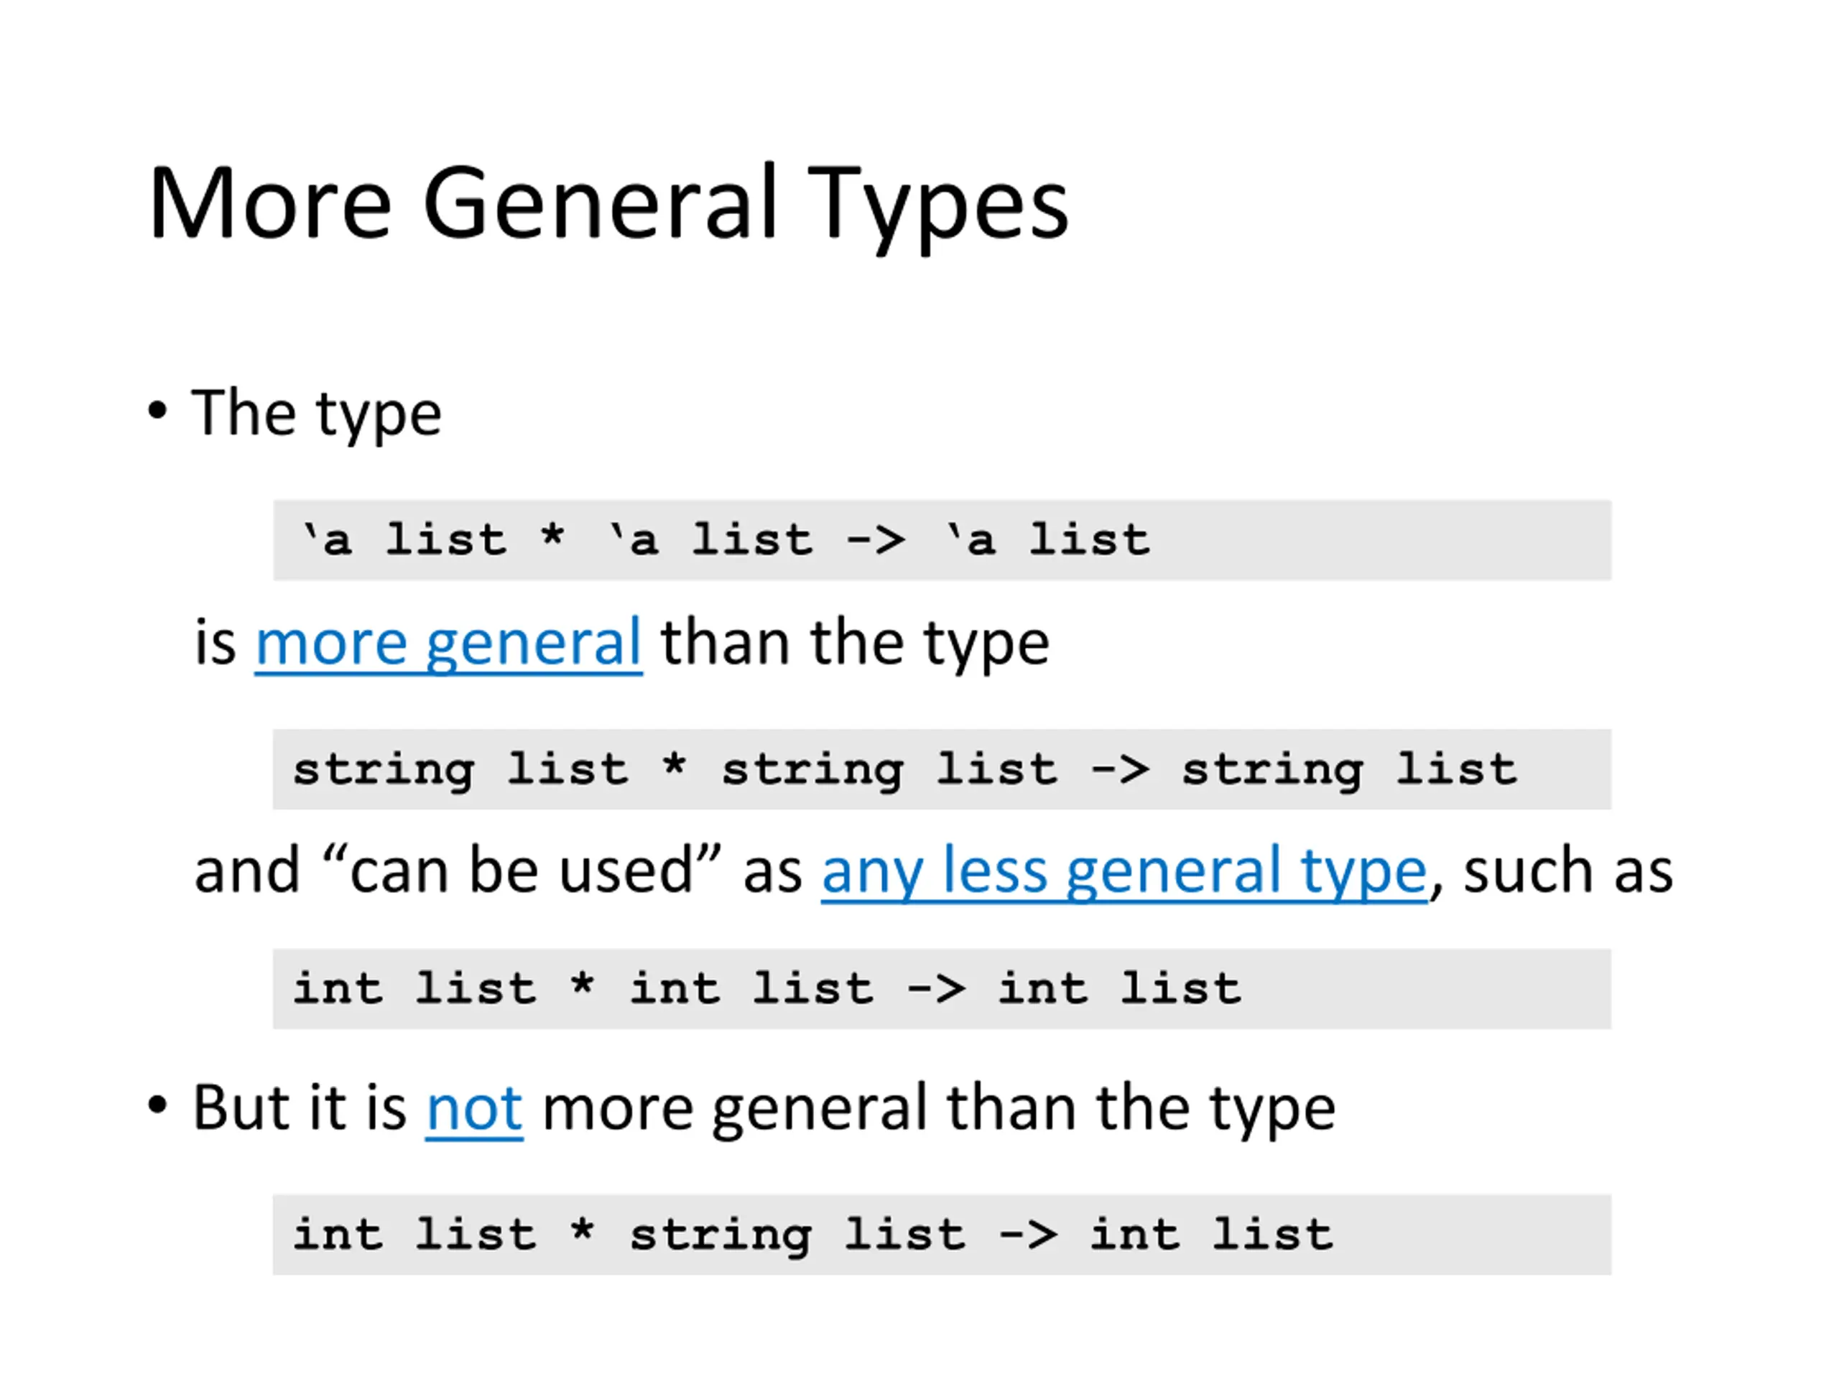The height and width of the screenshot is (1379, 1839).
Task: Click the word 'General' in the title
Action: (601, 202)
